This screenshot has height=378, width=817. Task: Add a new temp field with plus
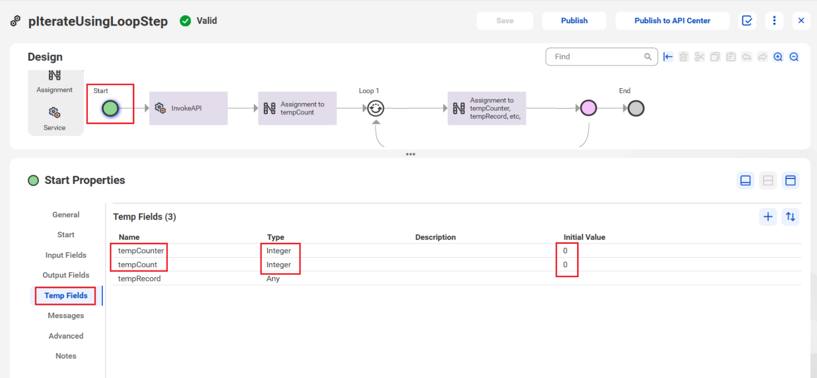pyautogui.click(x=768, y=217)
